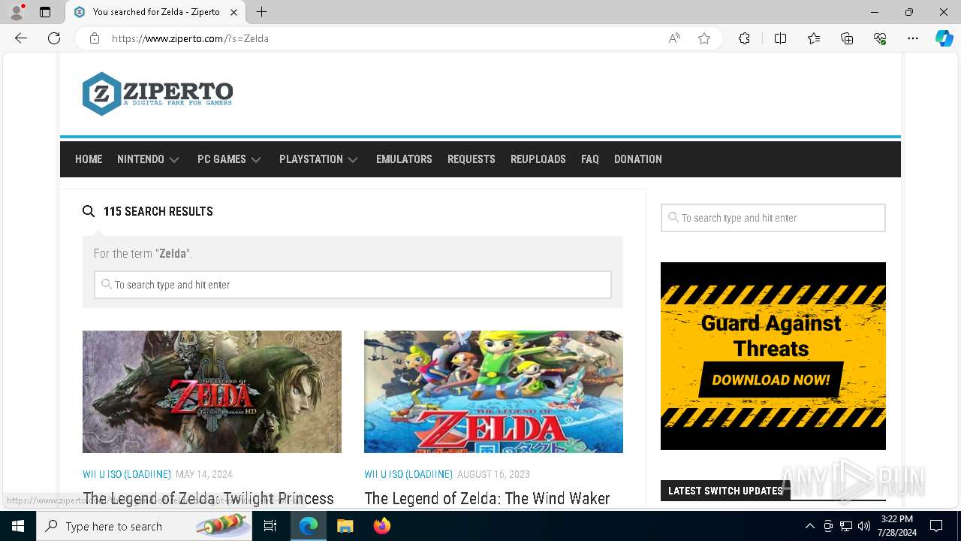Screen dimensions: 961x541
Task: Activate the Read aloud icon
Action: tap(674, 38)
